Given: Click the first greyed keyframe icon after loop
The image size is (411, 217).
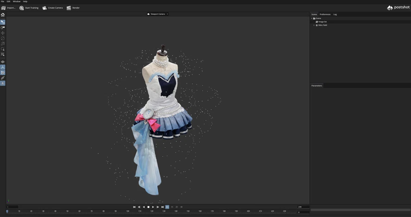Looking at the screenshot, I should 172,207.
